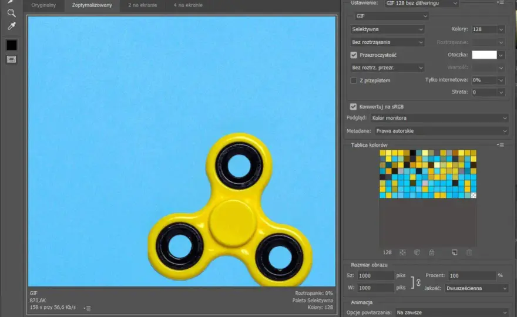Click Paleta Selektywna status text

point(313,301)
